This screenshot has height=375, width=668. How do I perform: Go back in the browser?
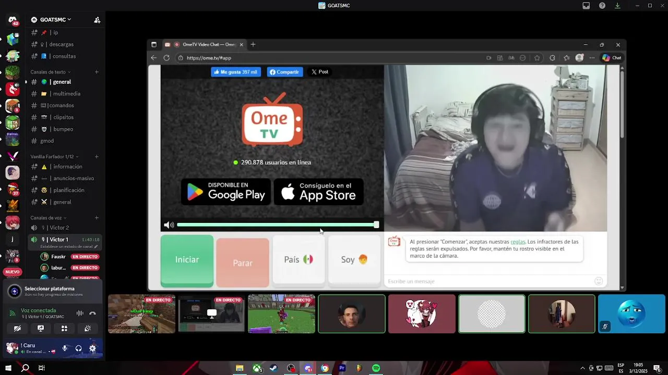(153, 58)
